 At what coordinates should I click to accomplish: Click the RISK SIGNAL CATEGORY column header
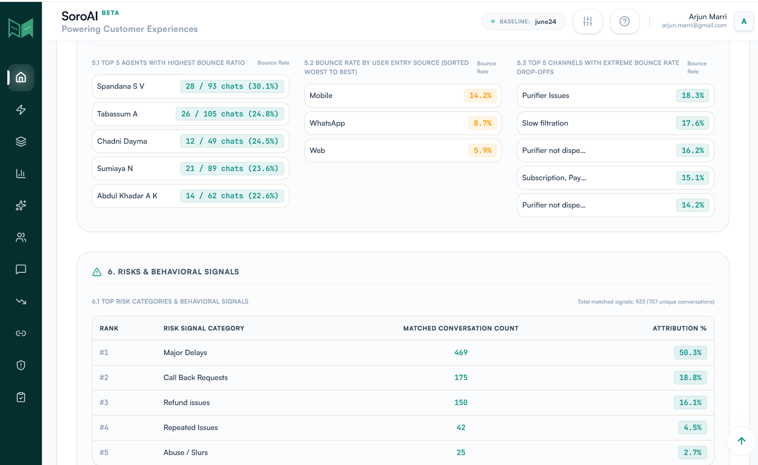pyautogui.click(x=204, y=328)
